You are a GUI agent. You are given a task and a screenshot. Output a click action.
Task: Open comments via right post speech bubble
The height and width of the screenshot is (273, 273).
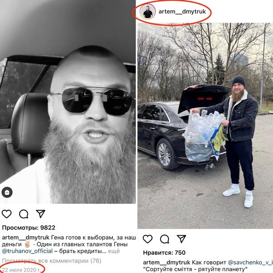[165, 239]
